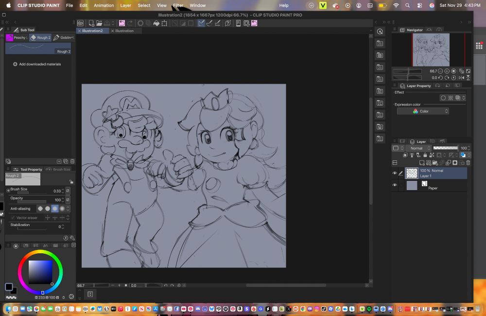This screenshot has width=486, height=316.
Task: Switch to the Brush Size panel tab
Action: (x=58, y=169)
